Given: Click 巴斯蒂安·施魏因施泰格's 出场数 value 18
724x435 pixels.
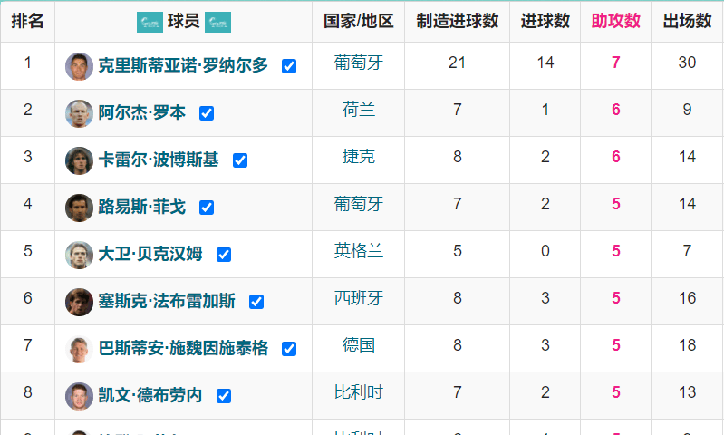Looking at the screenshot, I should click(x=687, y=345).
